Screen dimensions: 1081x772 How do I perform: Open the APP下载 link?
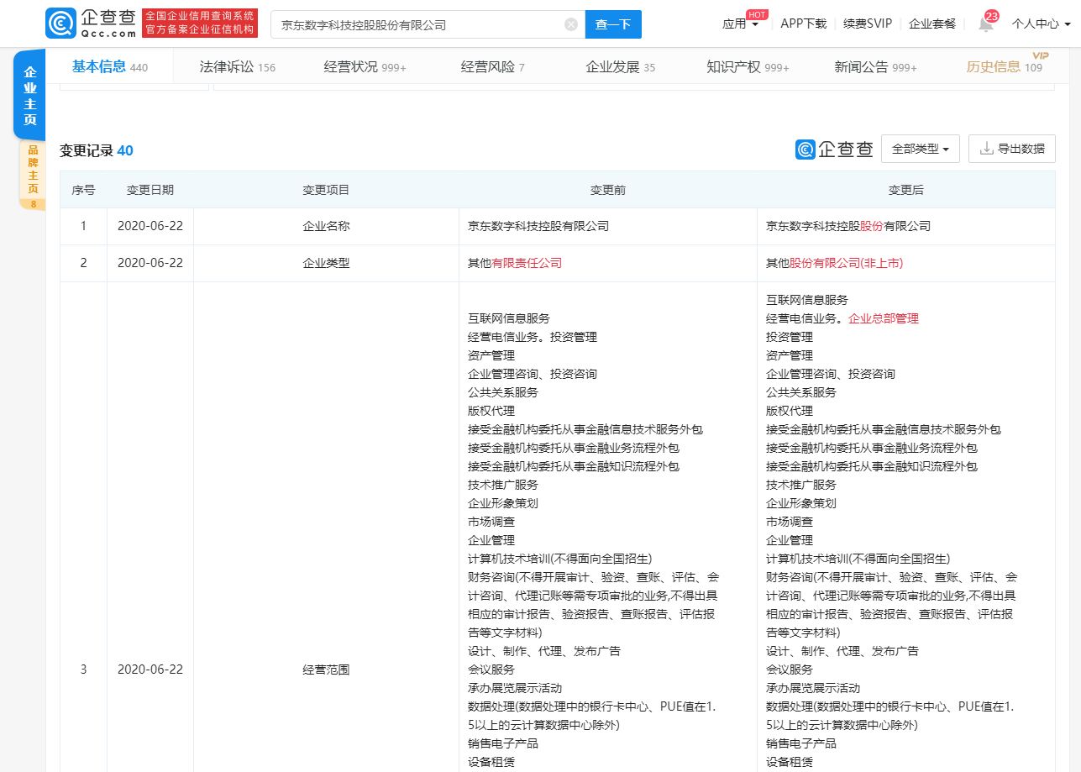coord(804,24)
